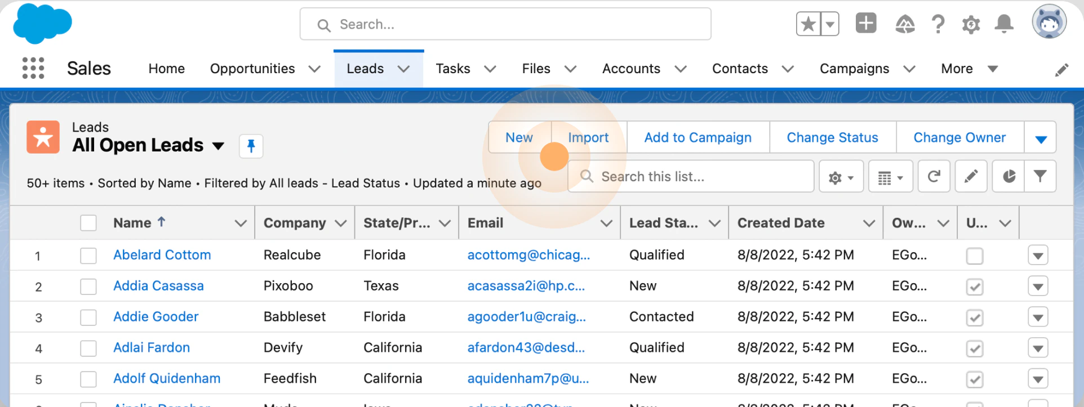Open the All Open Leads list view picker
The width and height of the screenshot is (1084, 407).
point(218,146)
